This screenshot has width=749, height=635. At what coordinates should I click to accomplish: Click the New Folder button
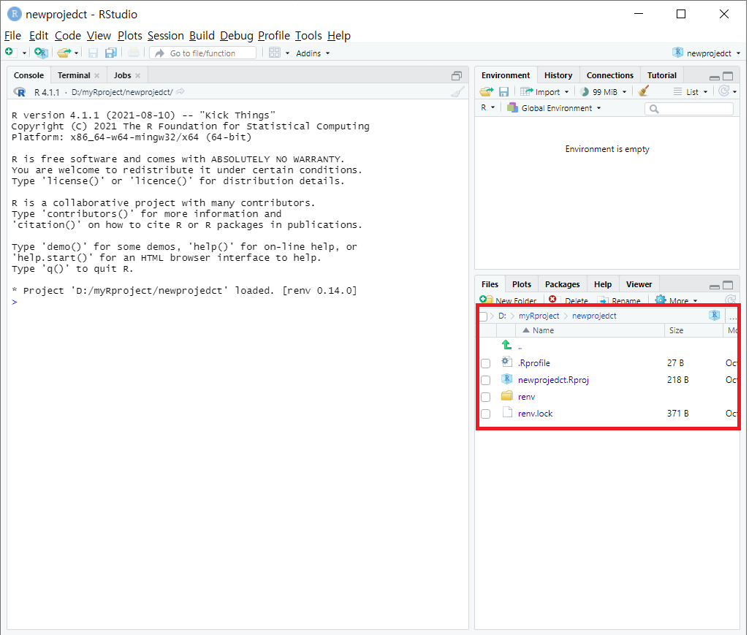509,300
